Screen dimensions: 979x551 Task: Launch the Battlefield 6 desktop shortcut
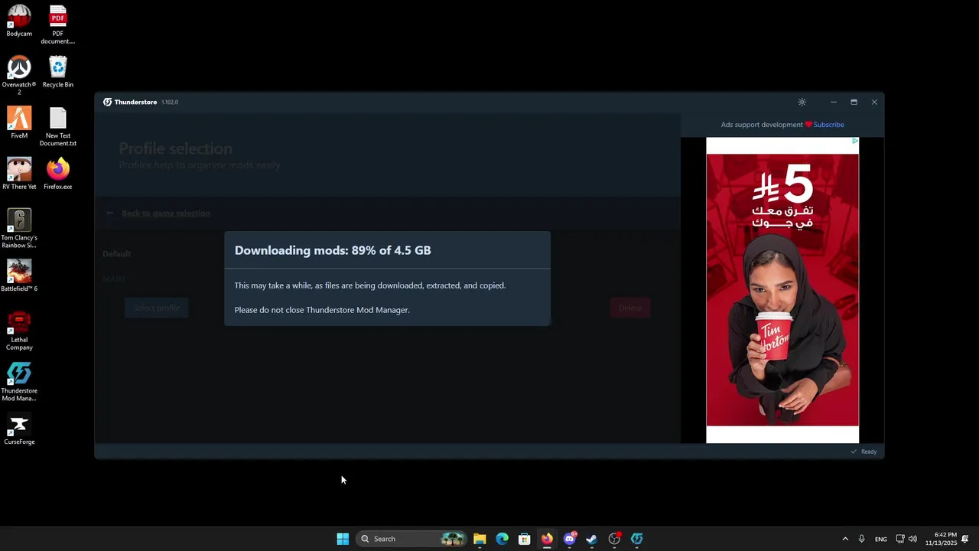[x=19, y=275]
